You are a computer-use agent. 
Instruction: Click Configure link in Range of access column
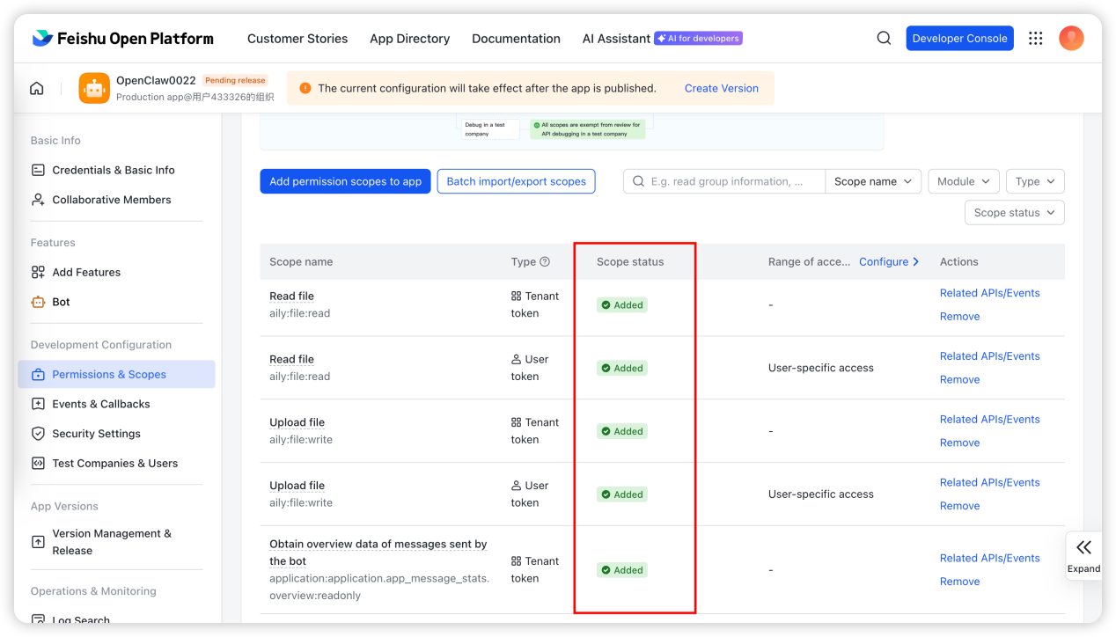(x=888, y=261)
